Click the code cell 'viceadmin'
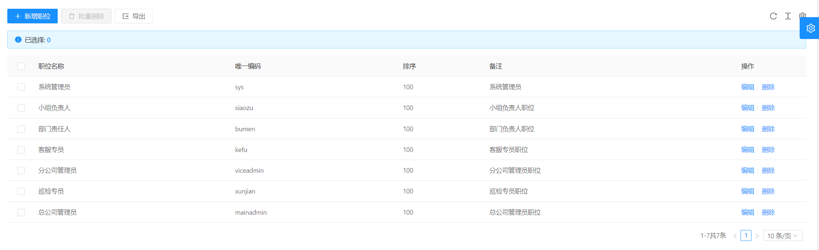This screenshot has width=819, height=250. [249, 171]
